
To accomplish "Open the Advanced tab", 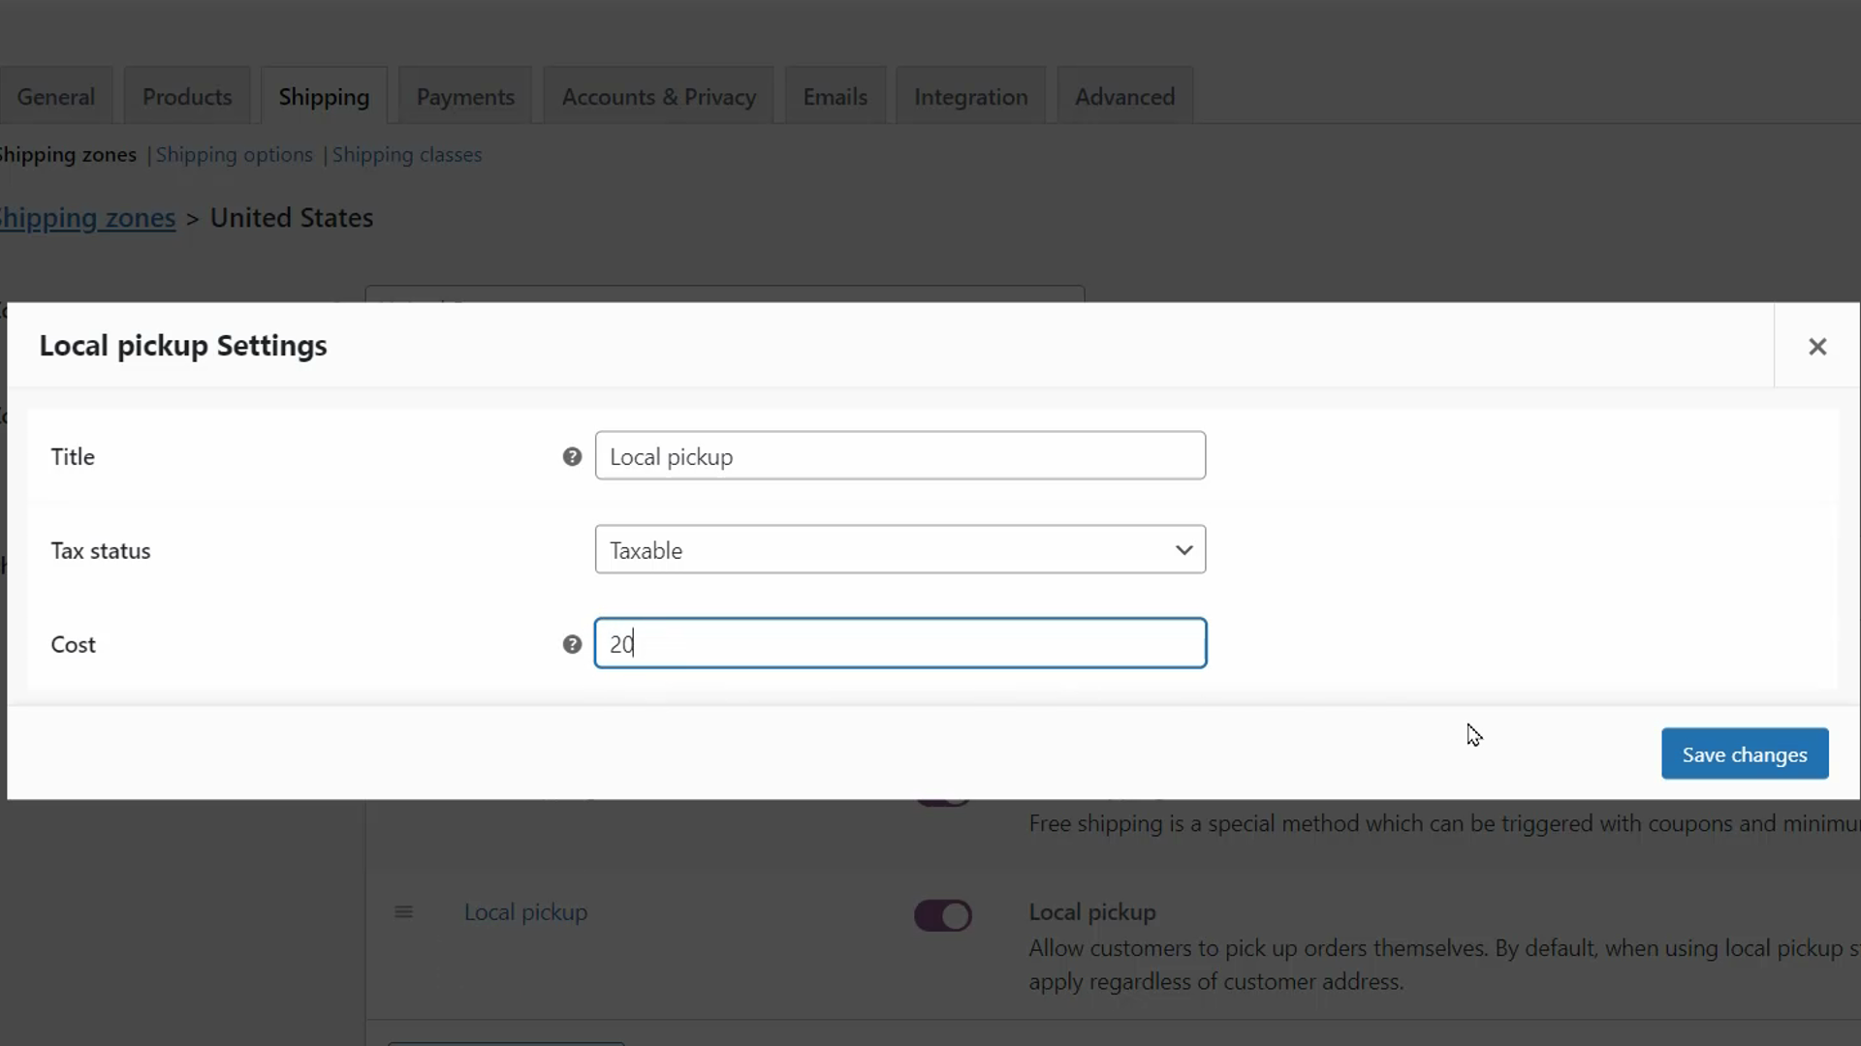I will pyautogui.click(x=1125, y=97).
